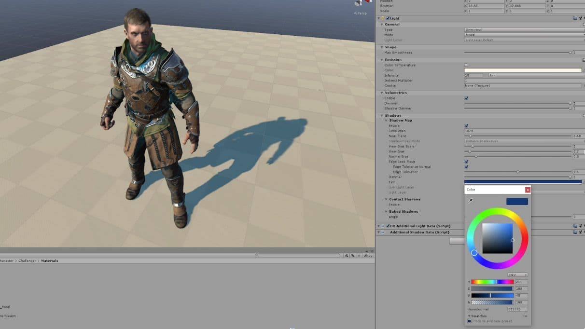
Task: Click the Hexadecimal color value field
Action: pos(517,309)
